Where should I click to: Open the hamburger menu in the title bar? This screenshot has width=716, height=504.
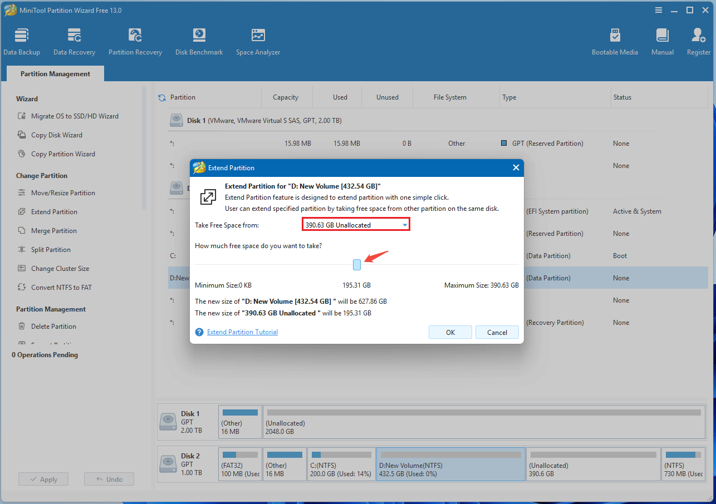click(659, 10)
